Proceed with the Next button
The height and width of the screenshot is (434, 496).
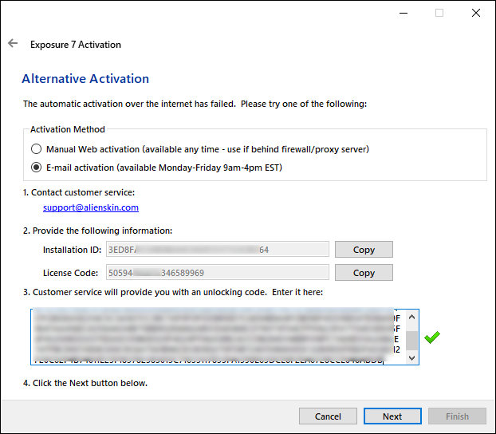coord(392,416)
